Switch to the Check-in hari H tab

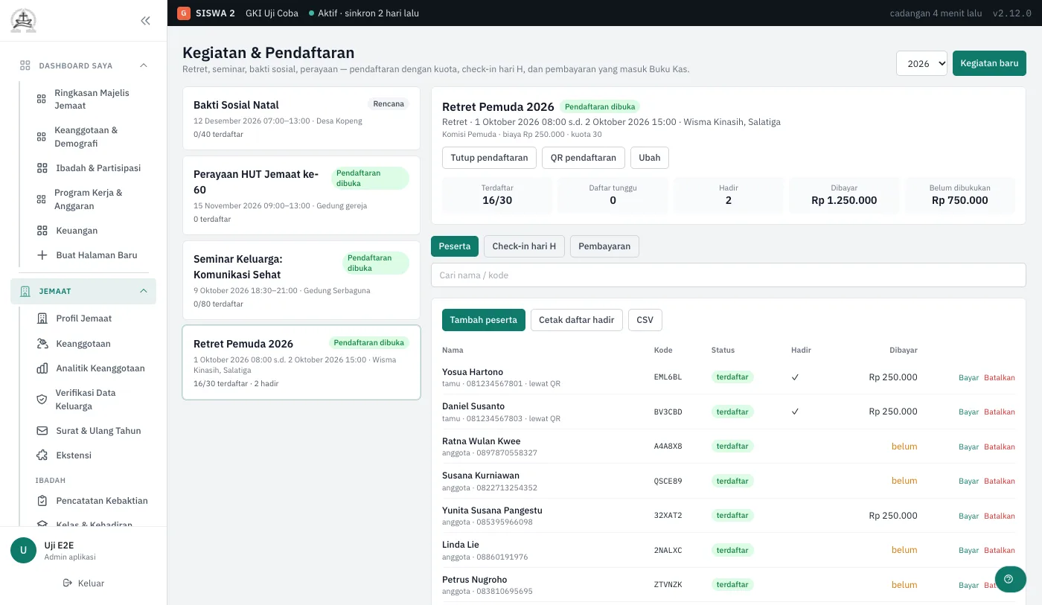coord(524,246)
